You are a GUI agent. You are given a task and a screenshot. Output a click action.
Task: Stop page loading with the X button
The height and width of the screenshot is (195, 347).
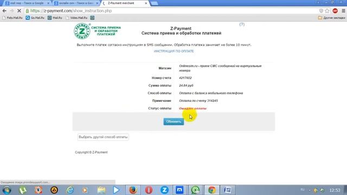click(x=19, y=11)
